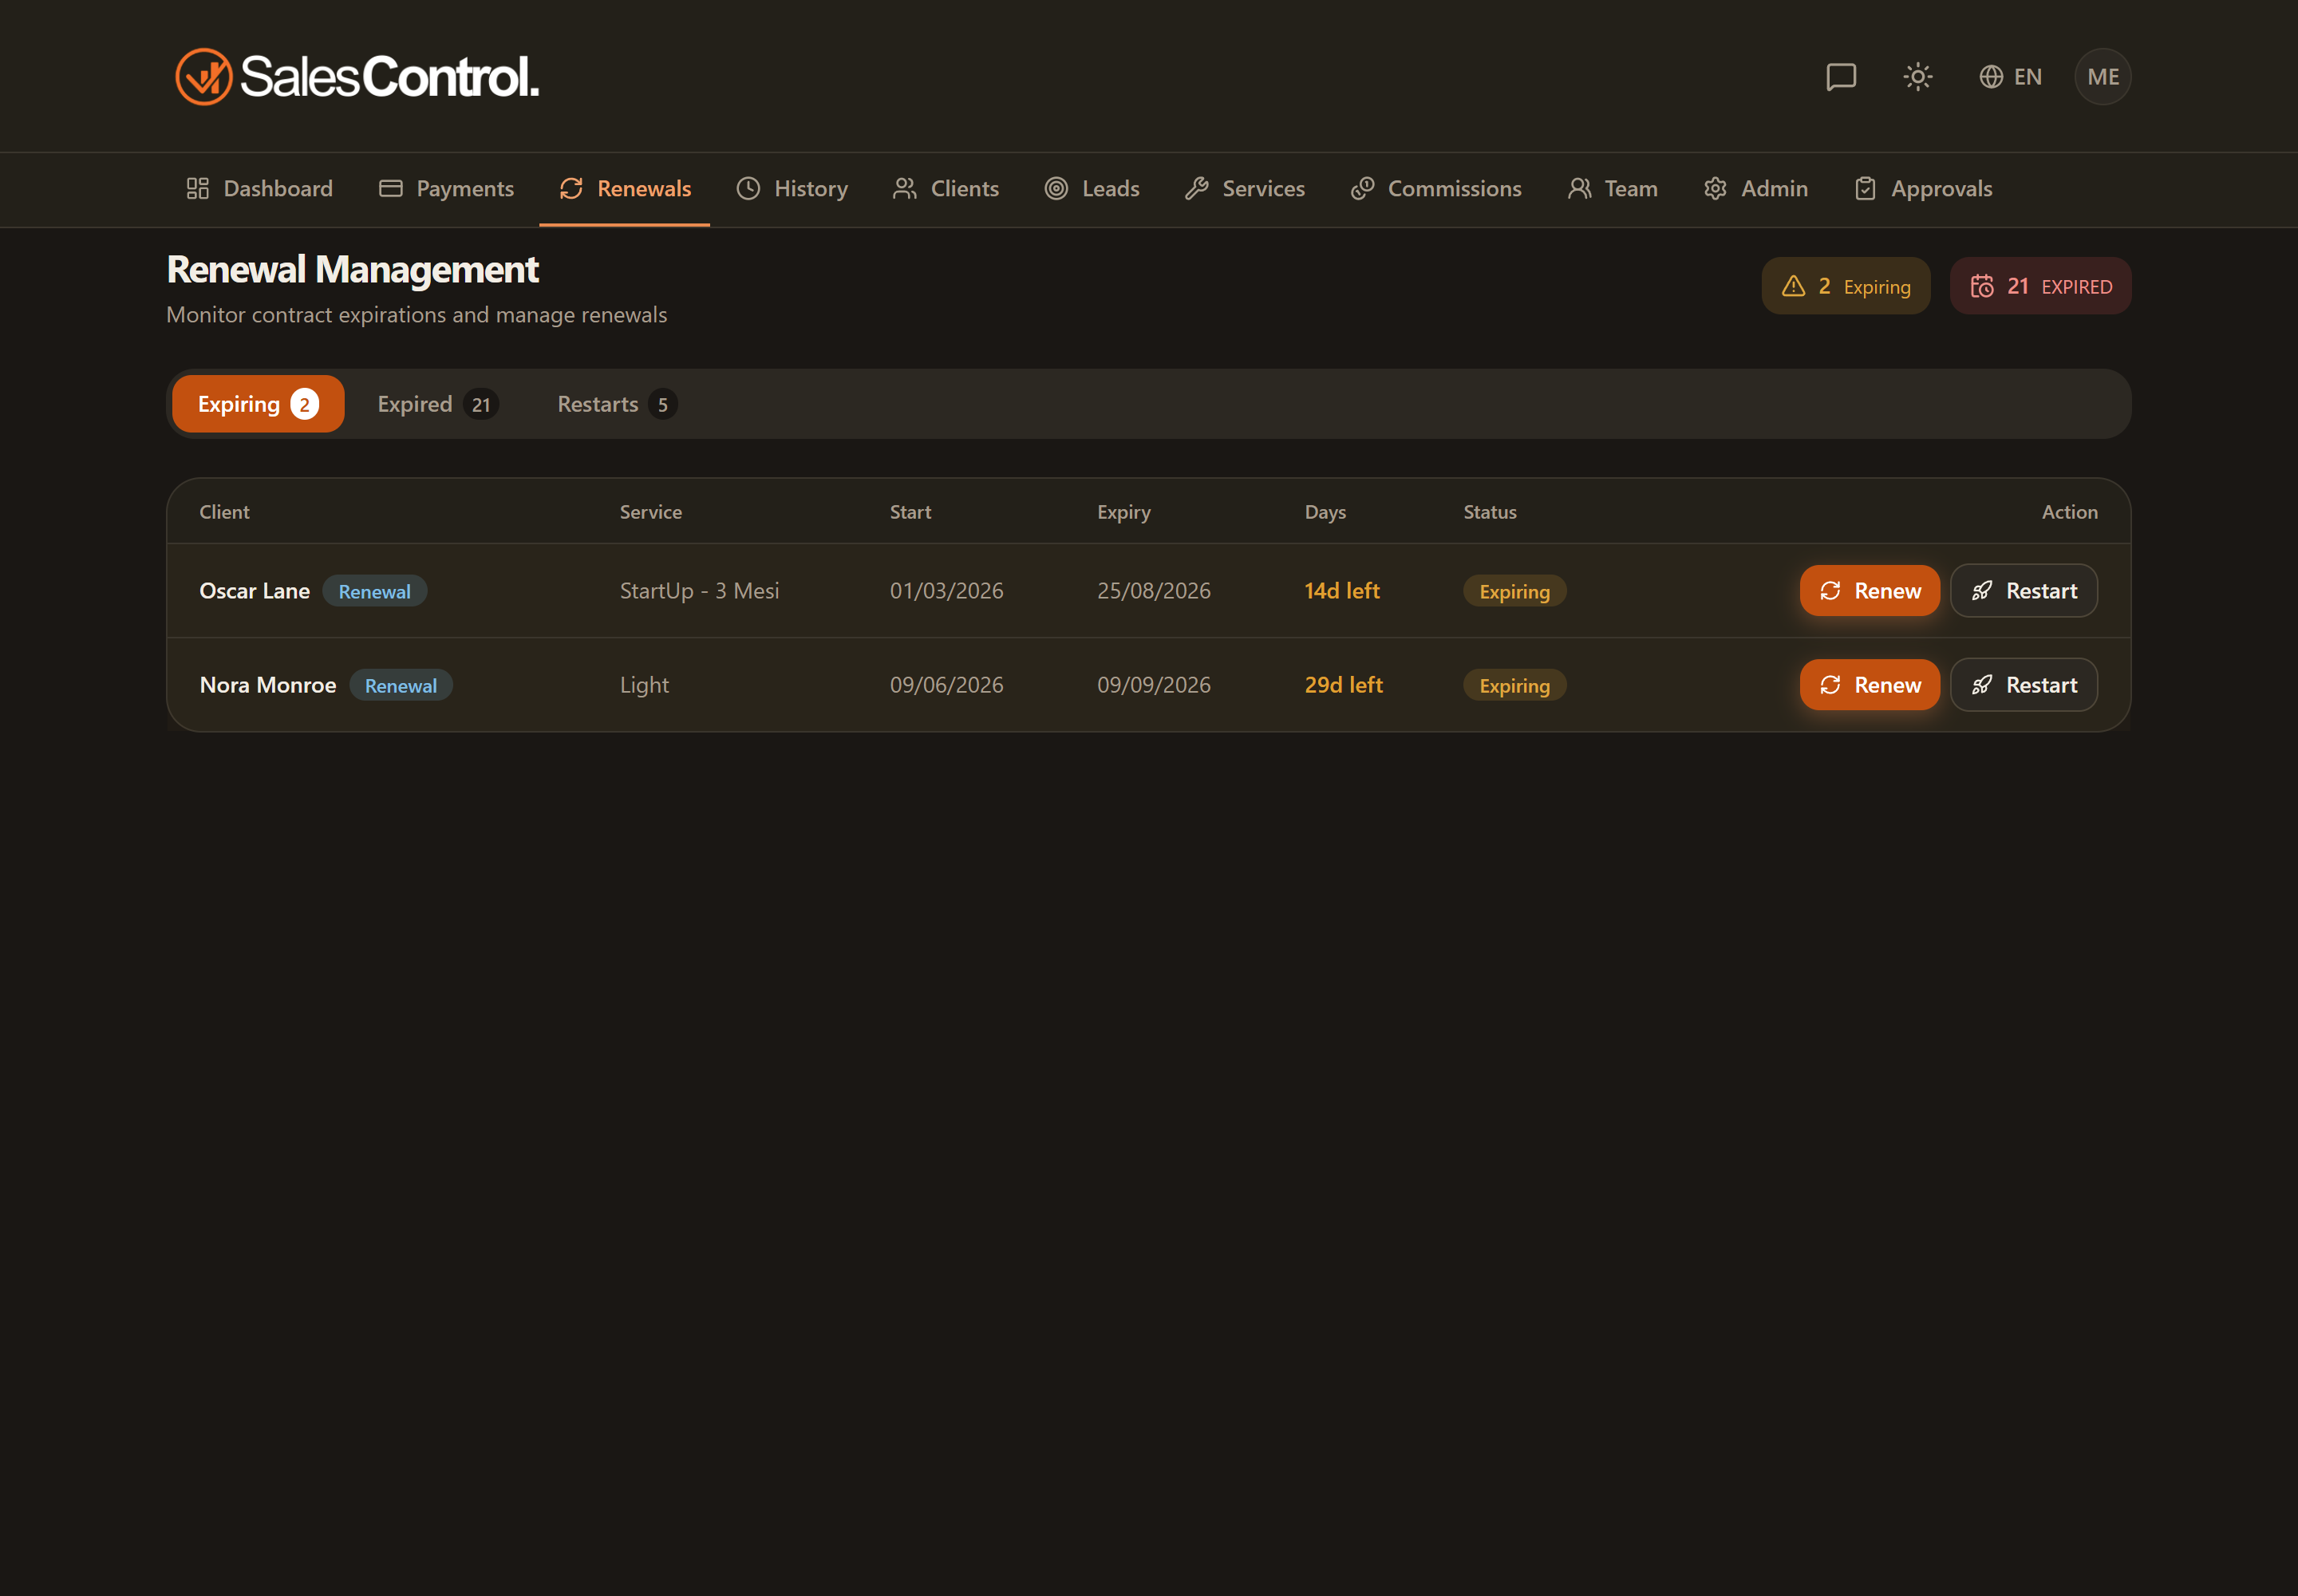
Task: Switch to the Expired tab
Action: (x=437, y=404)
